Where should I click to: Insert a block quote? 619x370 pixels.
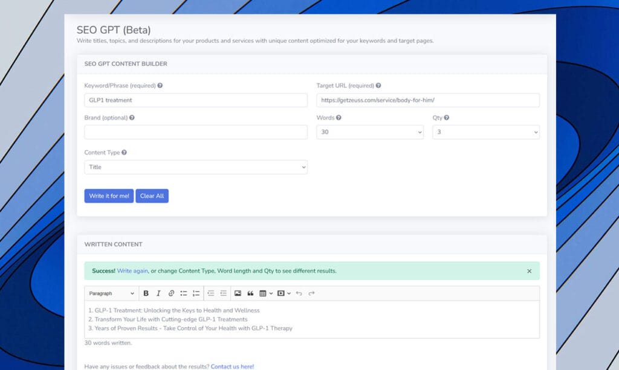250,293
